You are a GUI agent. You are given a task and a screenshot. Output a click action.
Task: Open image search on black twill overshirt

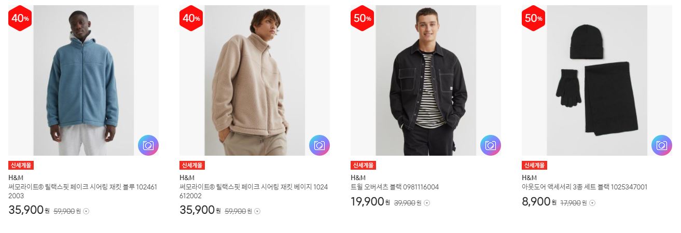tap(491, 145)
